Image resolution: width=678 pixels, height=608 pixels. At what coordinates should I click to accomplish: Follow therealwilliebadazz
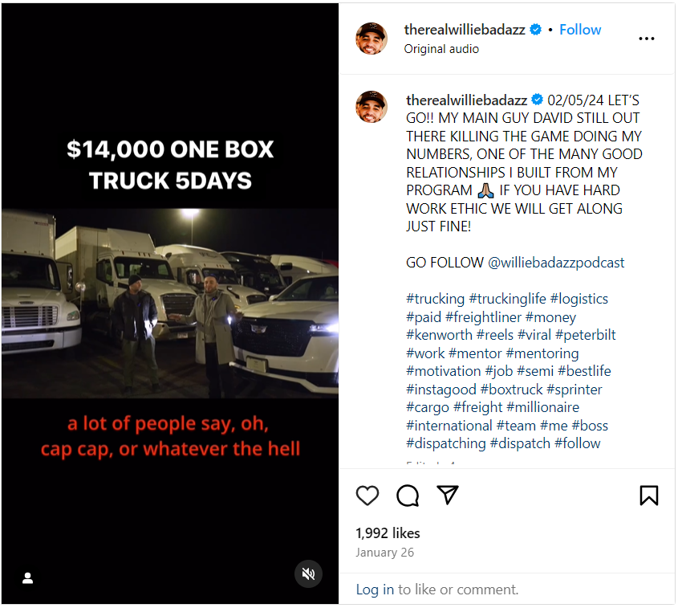pyautogui.click(x=580, y=30)
